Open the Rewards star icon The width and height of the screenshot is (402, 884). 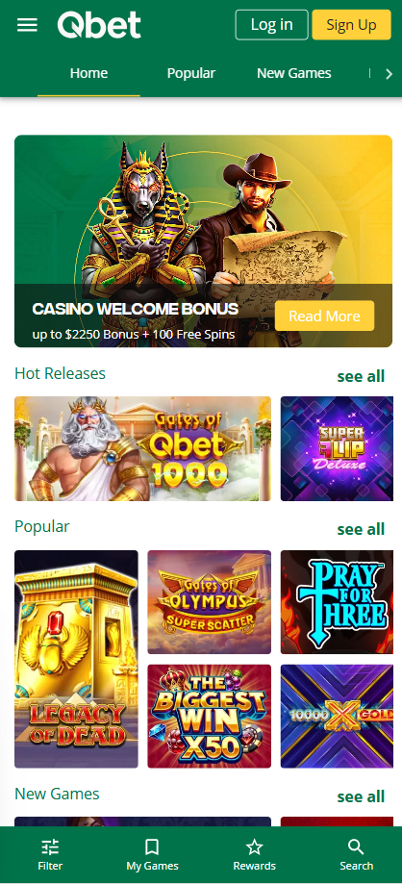point(254,846)
